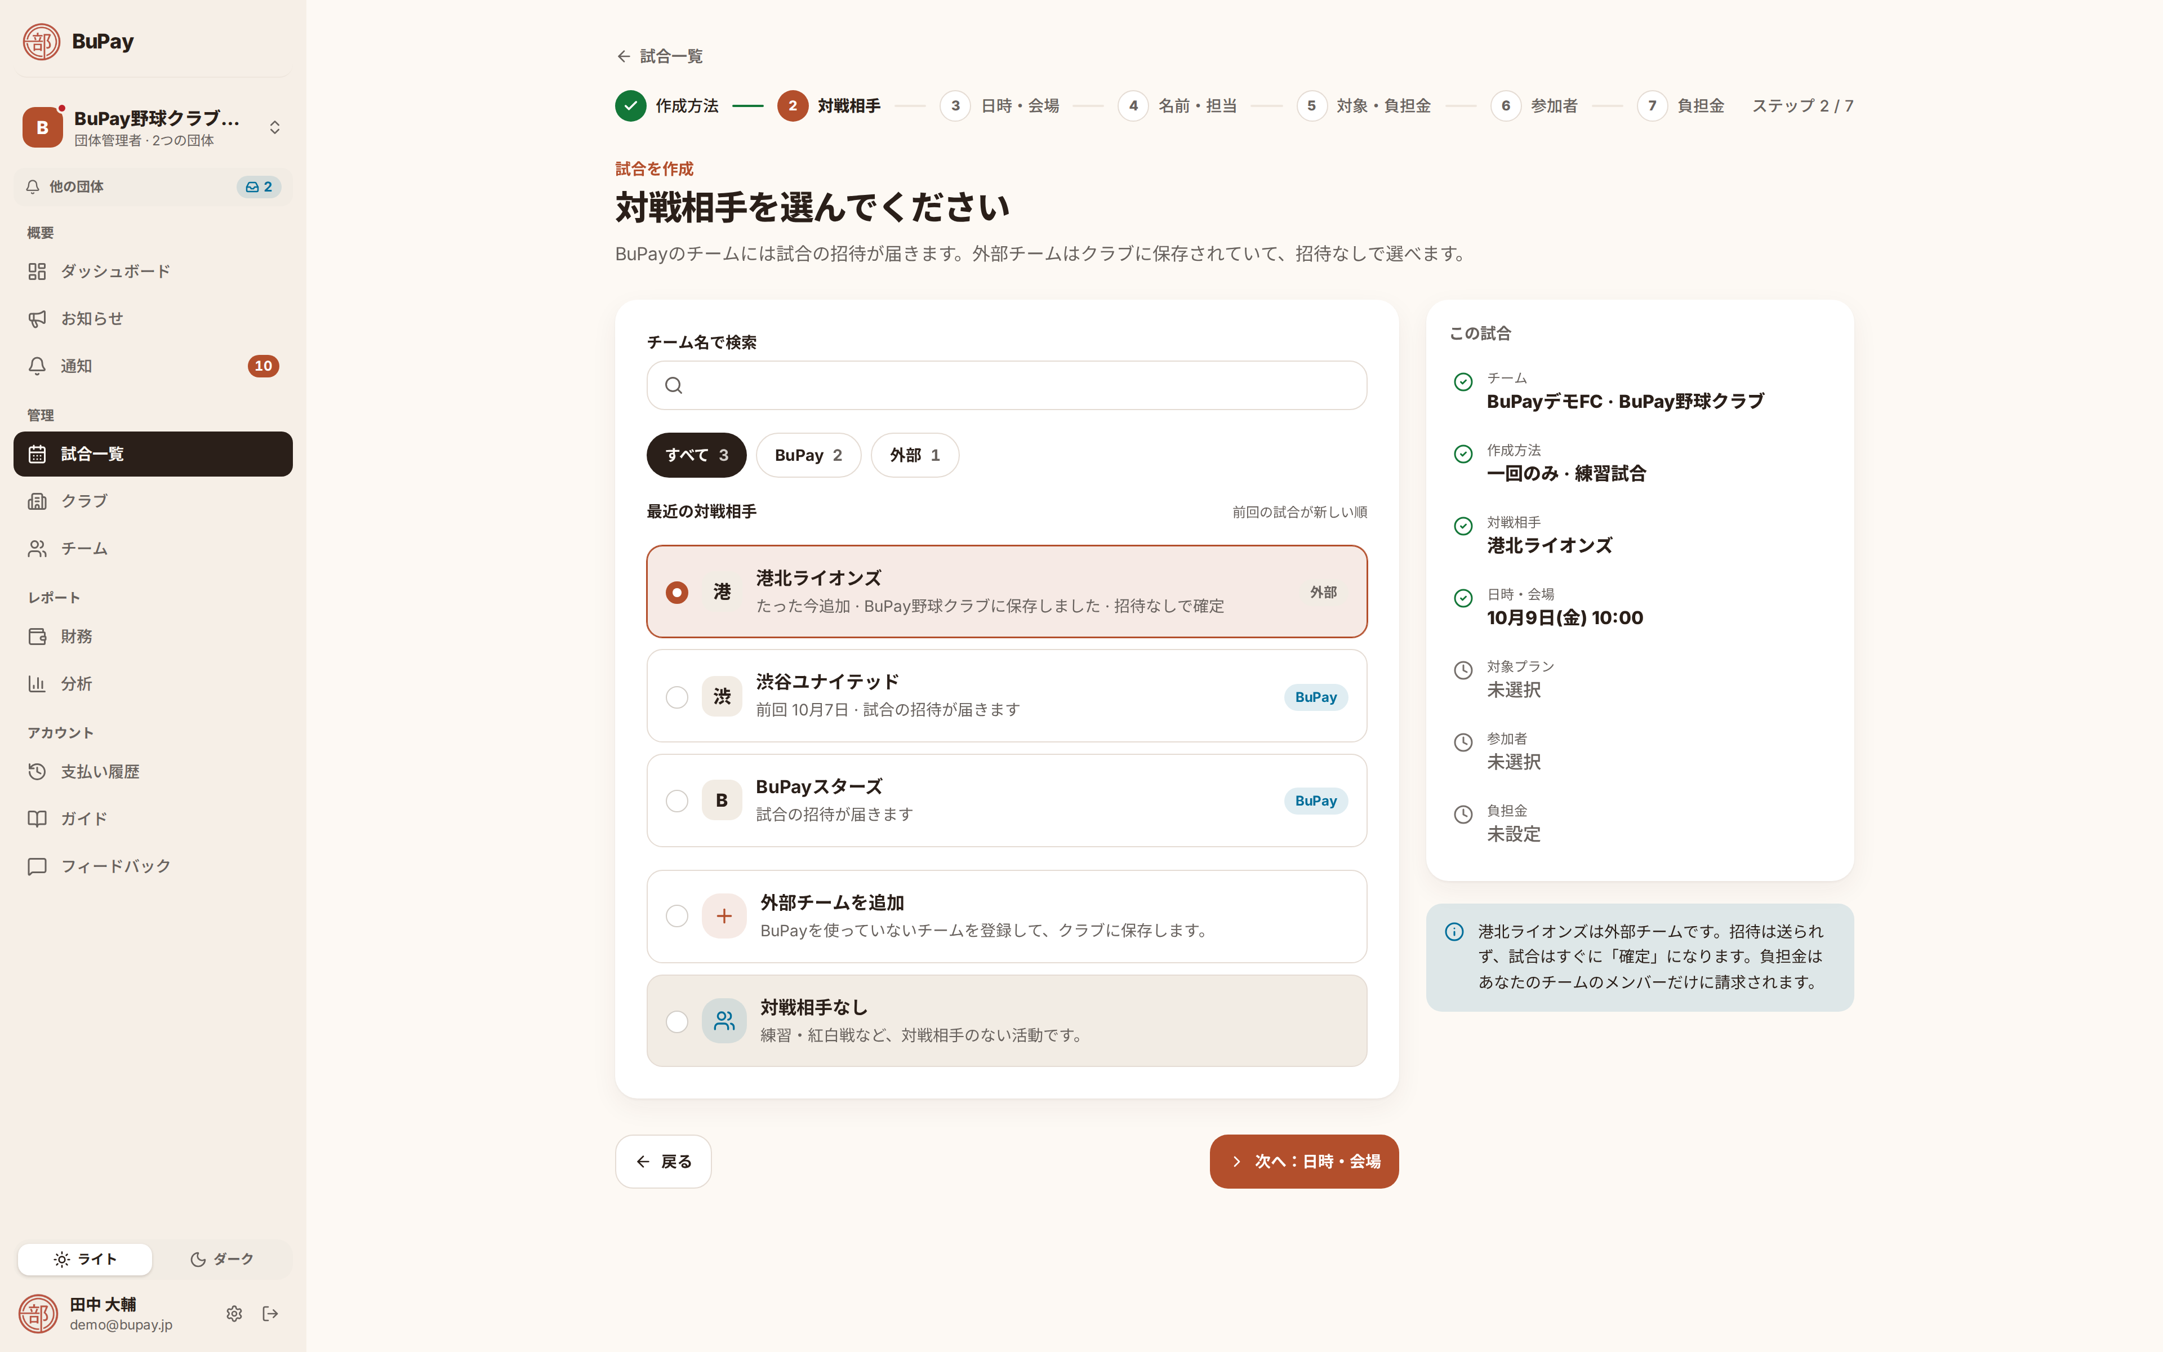Go to step 3 日時・会場
Viewport: 2163px width, 1352px height.
(999, 105)
